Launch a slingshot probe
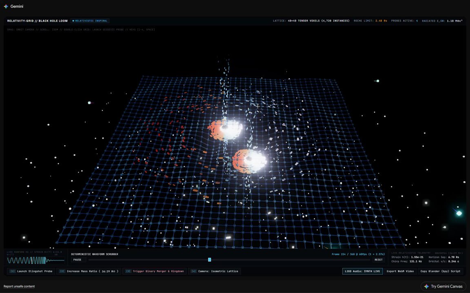The width and height of the screenshot is (470, 293). click(x=31, y=271)
